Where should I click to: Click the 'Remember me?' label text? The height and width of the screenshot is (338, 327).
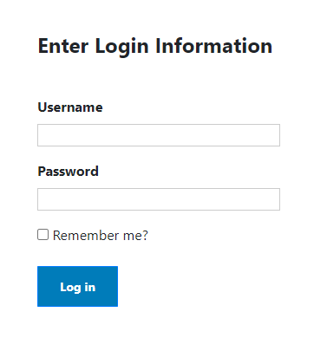tap(101, 236)
